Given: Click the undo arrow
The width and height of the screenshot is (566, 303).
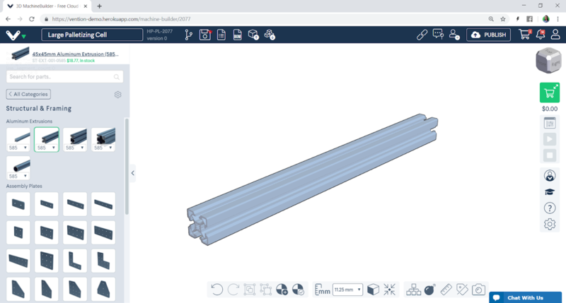Looking at the screenshot, I should (x=216, y=290).
